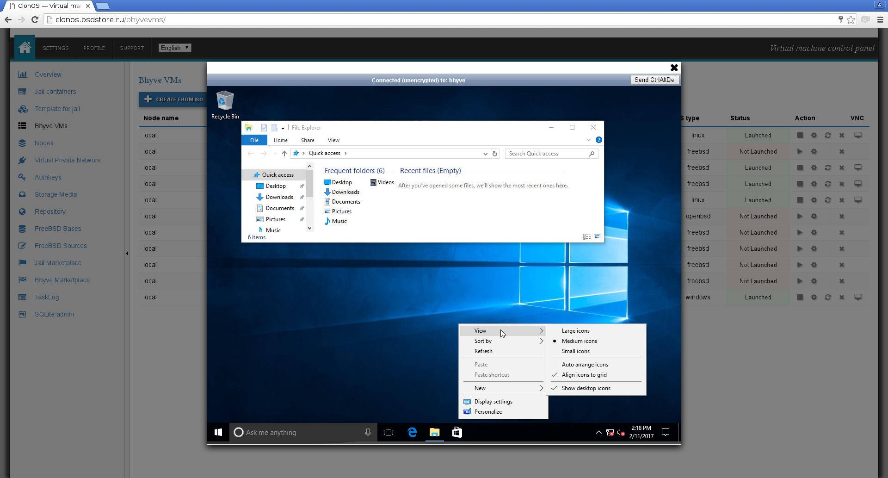888x478 pixels.
Task: Click the File Explorer help icon
Action: coord(599,140)
